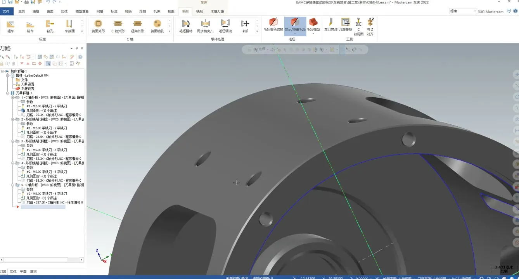The image size is (519, 279).
Task: Switch to the 铣削 ribbon tab
Action: click(199, 11)
